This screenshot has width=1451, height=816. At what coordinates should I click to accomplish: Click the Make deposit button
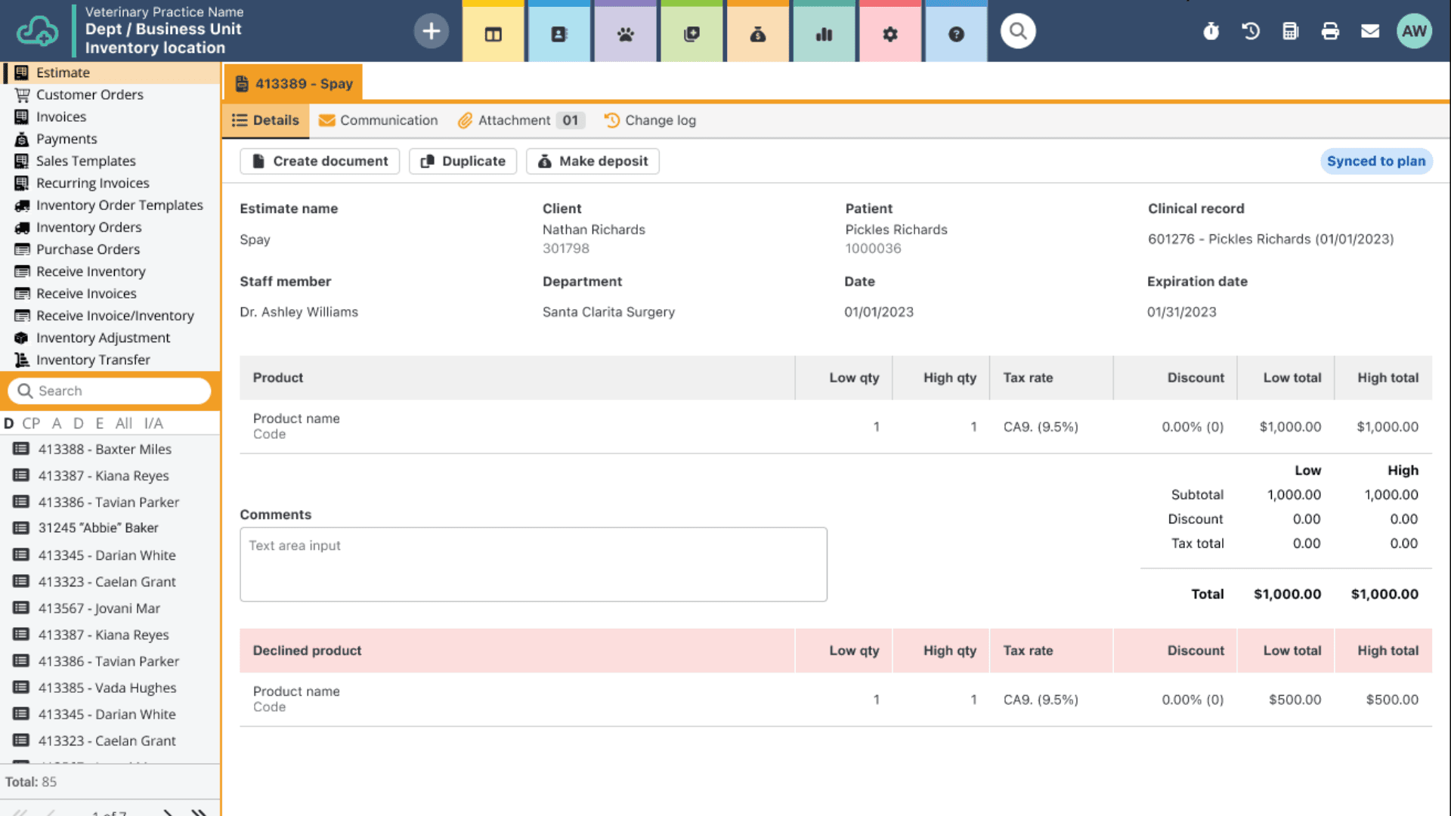[x=592, y=161]
